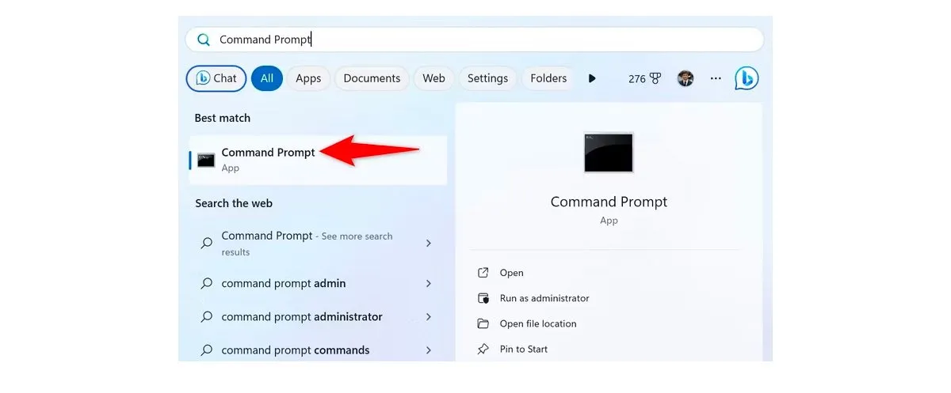Image resolution: width=951 pixels, height=393 pixels.
Task: Open the 276 rewards points trophy
Action: click(644, 78)
